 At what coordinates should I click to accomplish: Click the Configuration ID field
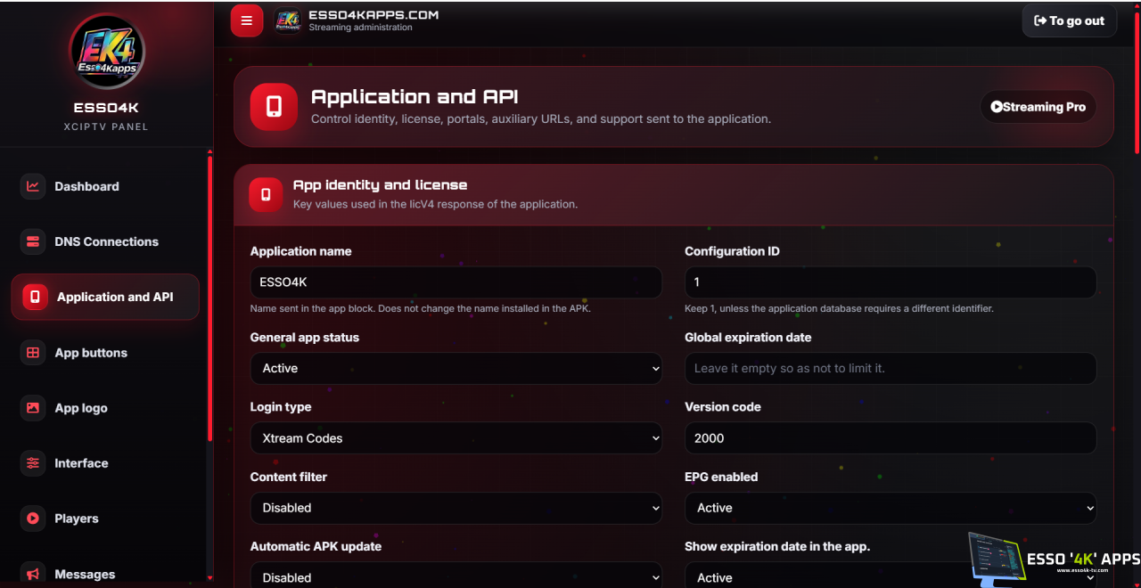click(891, 282)
